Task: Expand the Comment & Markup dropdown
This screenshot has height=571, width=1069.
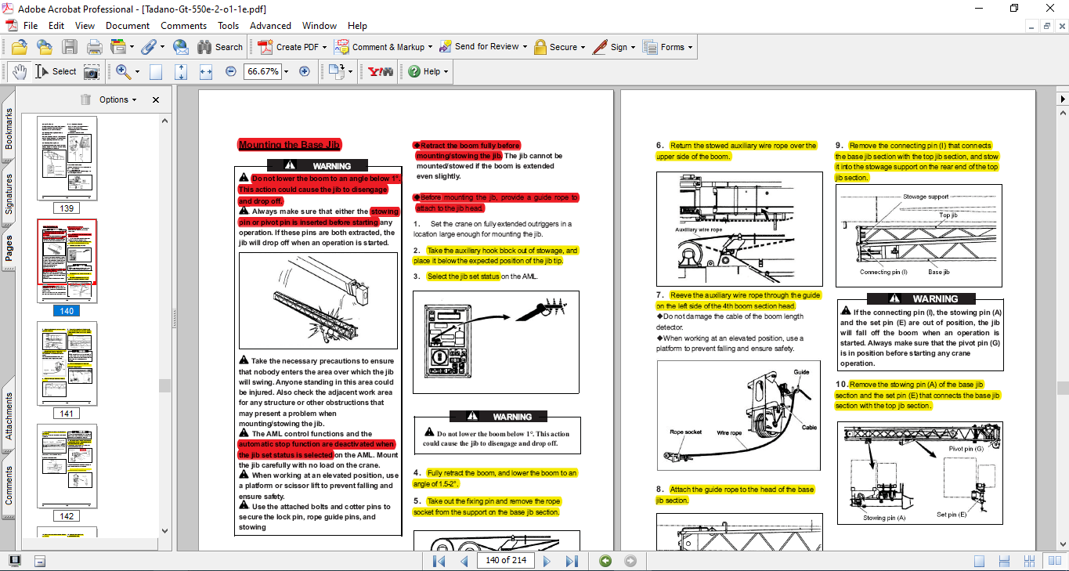Action: [x=431, y=47]
